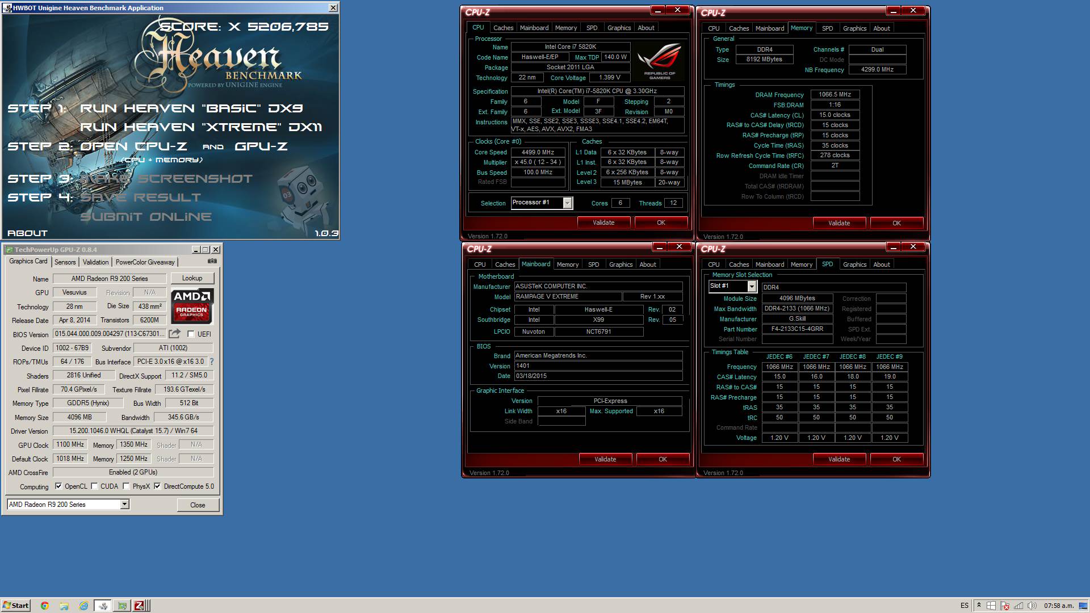Click GPU-Z link in Step 2
The width and height of the screenshot is (1090, 613).
pos(261,146)
